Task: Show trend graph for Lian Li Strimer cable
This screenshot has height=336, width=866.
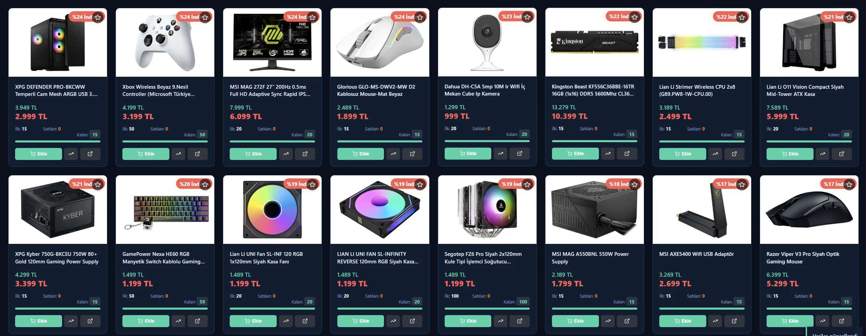Action: coord(715,154)
